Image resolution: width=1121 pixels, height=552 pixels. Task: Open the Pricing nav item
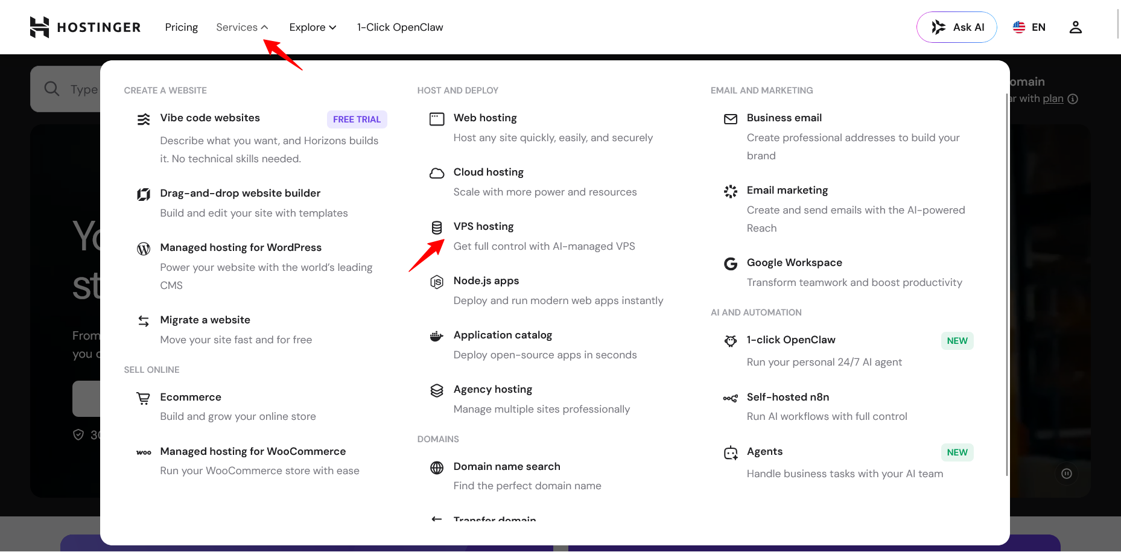coord(182,27)
